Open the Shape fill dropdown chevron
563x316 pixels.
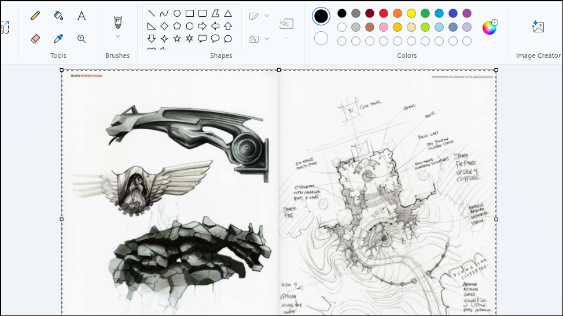(x=267, y=39)
